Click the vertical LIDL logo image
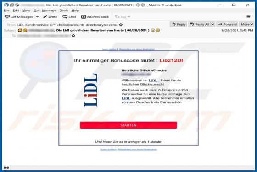 coord(91,90)
